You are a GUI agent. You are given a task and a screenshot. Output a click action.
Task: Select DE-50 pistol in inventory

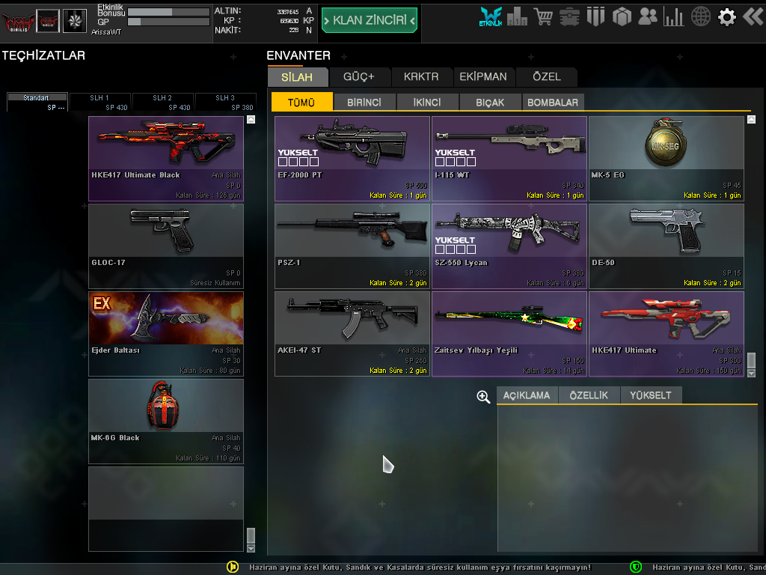click(x=667, y=246)
